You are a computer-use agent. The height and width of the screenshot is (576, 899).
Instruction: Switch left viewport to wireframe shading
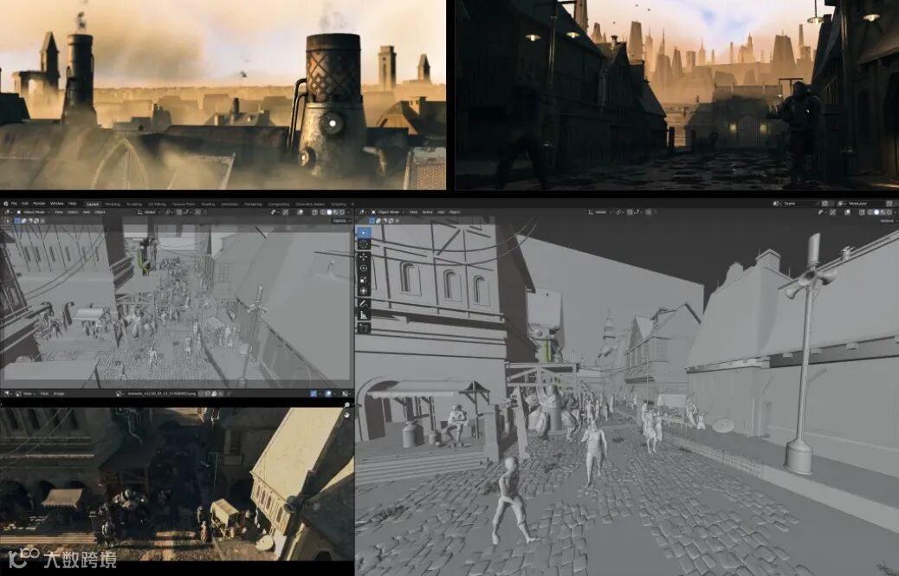(322, 212)
